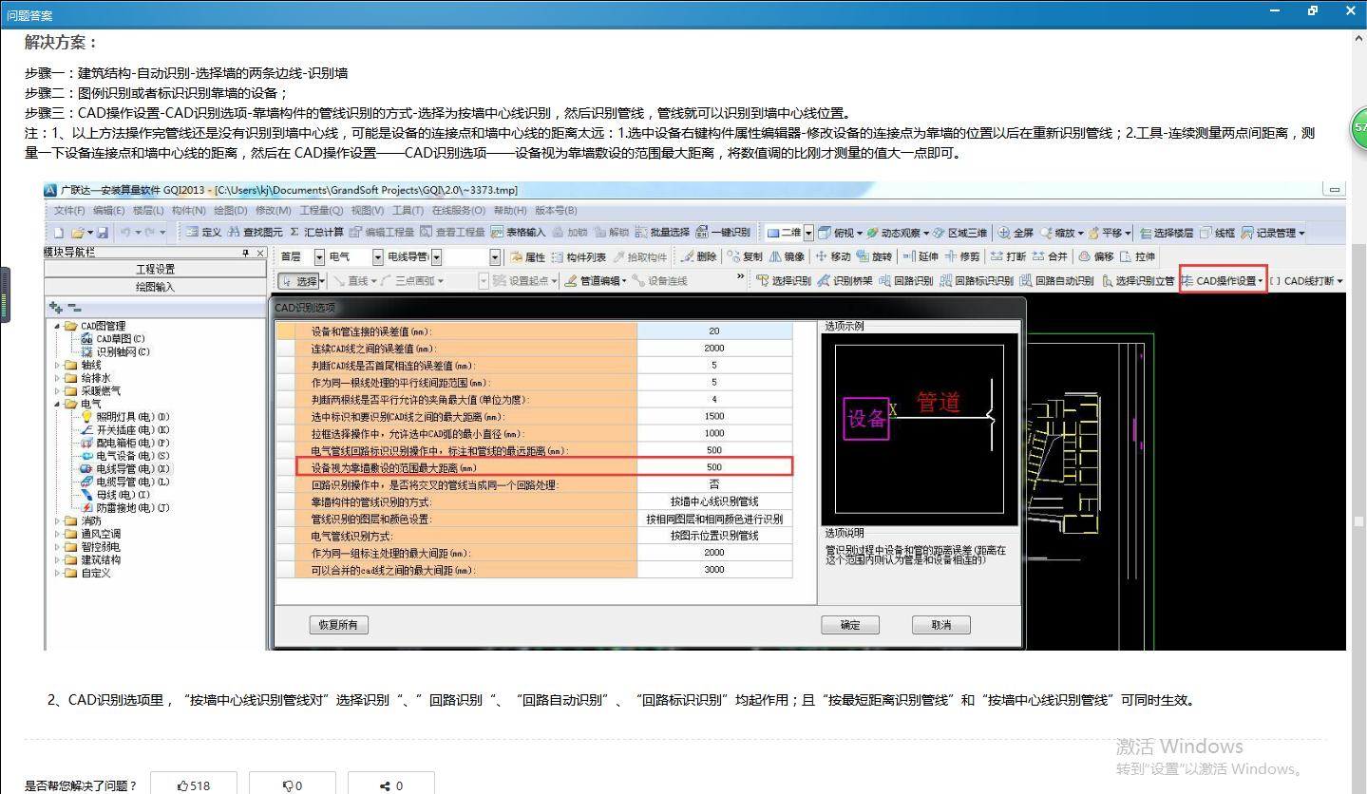This screenshot has height=794, width=1367.
Task: Click the 回路自动识别 tool
Action: (x=1056, y=281)
